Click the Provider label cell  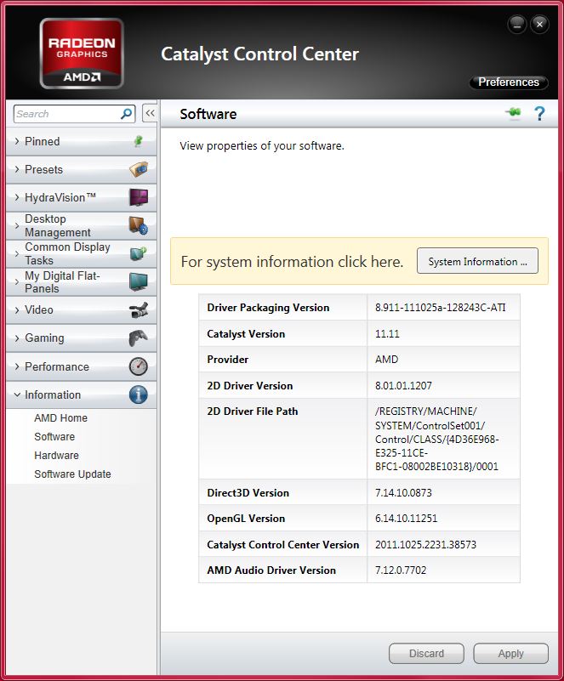(283, 359)
